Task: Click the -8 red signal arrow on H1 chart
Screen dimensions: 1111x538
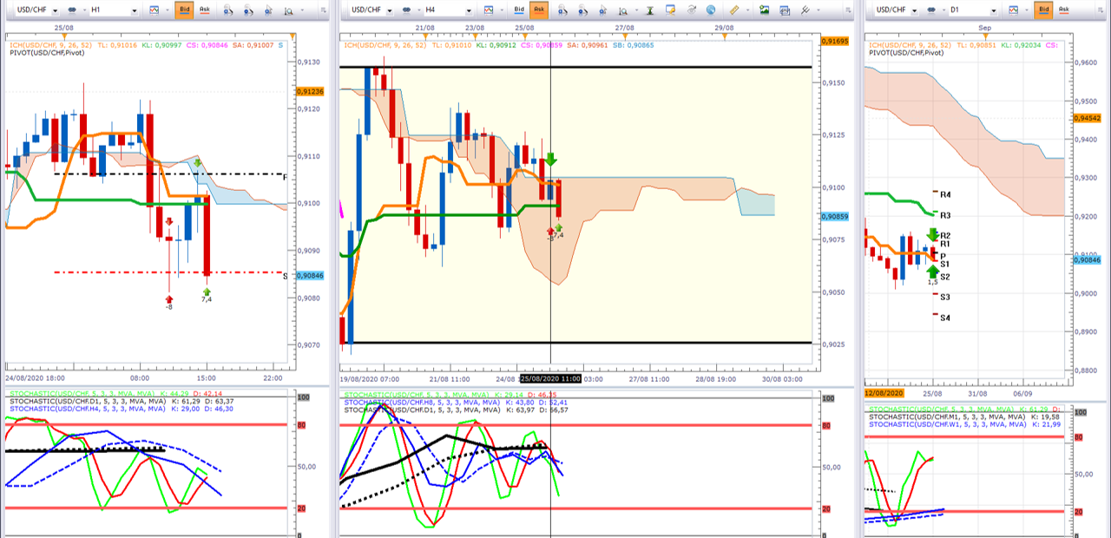Action: coord(168,299)
